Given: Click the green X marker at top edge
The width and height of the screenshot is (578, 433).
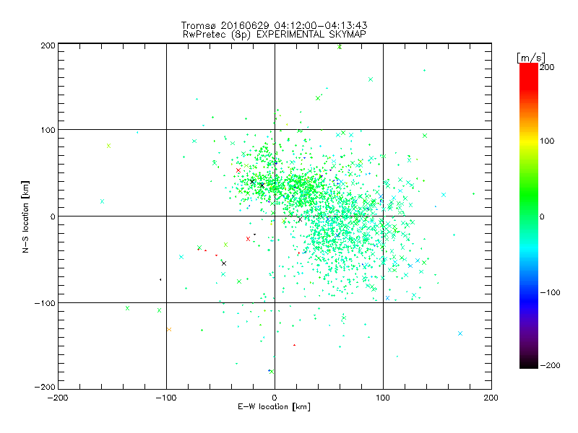Looking at the screenshot, I should click(x=340, y=47).
